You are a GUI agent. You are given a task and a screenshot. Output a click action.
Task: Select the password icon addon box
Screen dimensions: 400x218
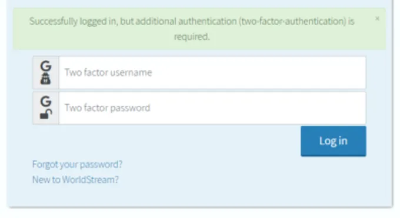pyautogui.click(x=46, y=108)
